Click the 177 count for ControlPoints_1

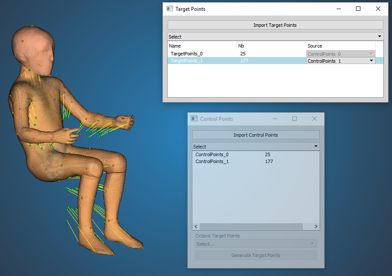coord(269,161)
